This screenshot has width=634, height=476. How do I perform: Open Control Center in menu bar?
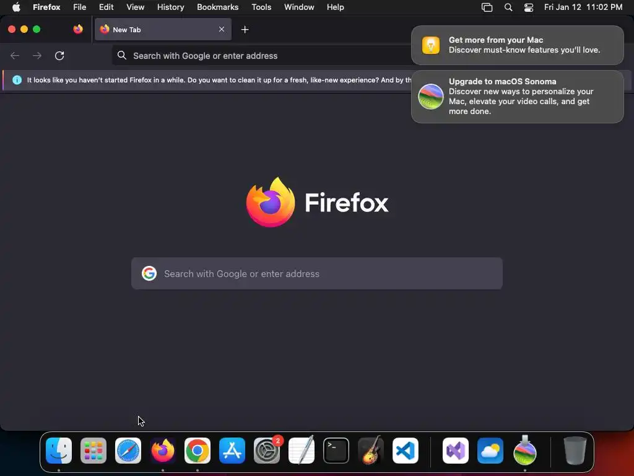pos(529,7)
